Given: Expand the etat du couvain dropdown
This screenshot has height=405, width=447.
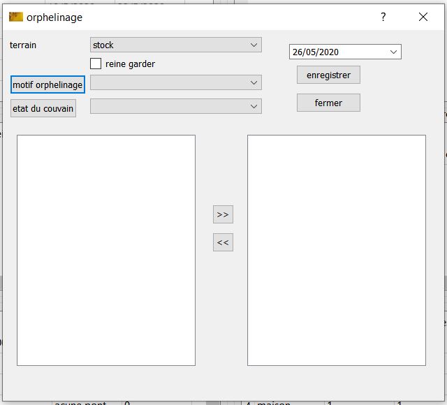Looking at the screenshot, I should coord(254,106).
